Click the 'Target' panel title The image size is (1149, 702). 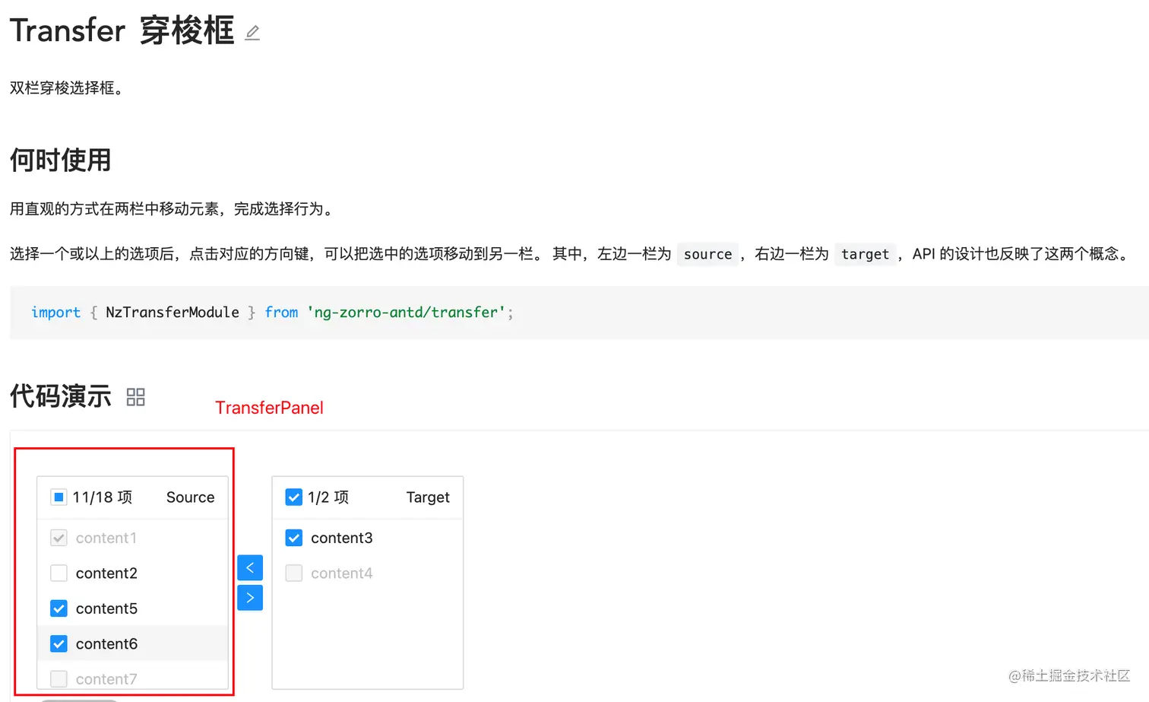pyautogui.click(x=428, y=497)
